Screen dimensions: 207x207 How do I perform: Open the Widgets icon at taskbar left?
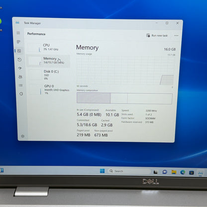1,170
